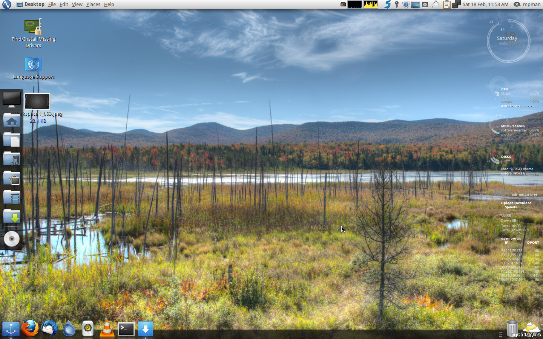Screen dimensions: 543x339
Task: Click the eject tray icon
Action: [436, 5]
